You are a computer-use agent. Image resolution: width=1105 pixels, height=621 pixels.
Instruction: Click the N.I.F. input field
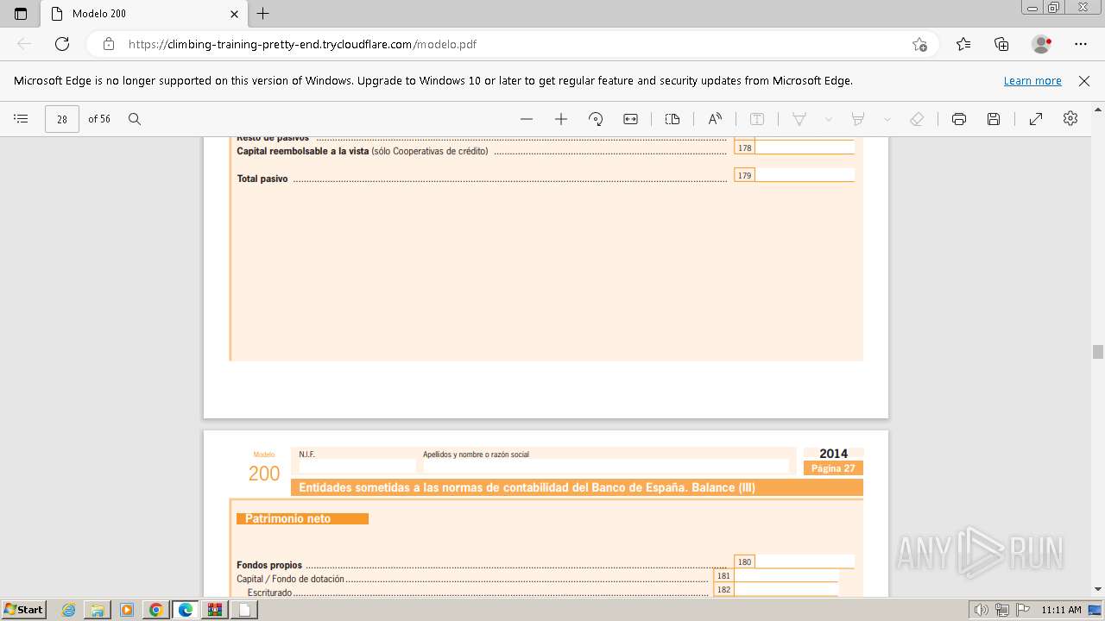[x=357, y=466]
